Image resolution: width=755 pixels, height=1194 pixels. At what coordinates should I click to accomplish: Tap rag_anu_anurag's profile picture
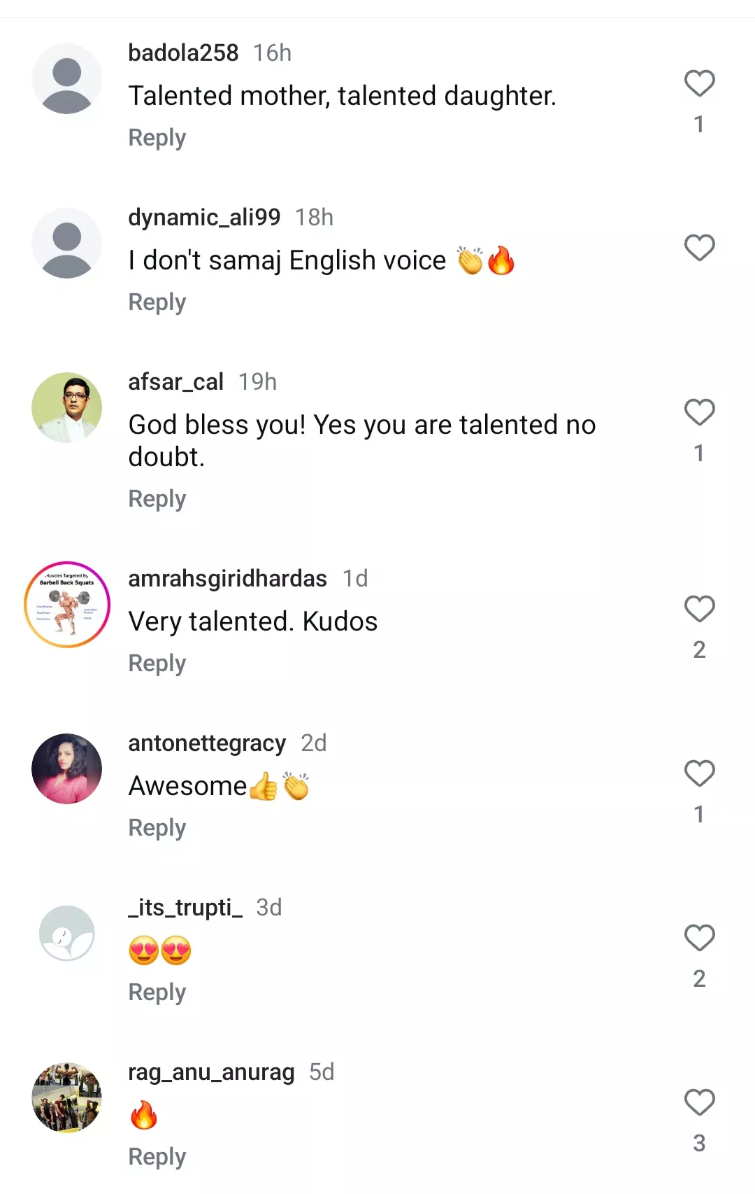tap(67, 1097)
